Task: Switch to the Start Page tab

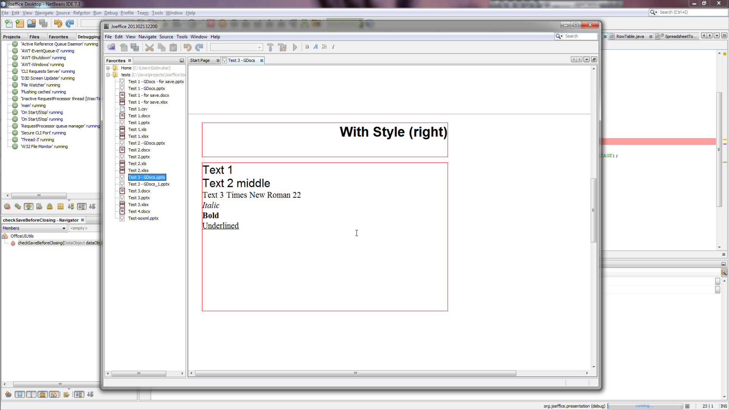Action: (x=200, y=60)
